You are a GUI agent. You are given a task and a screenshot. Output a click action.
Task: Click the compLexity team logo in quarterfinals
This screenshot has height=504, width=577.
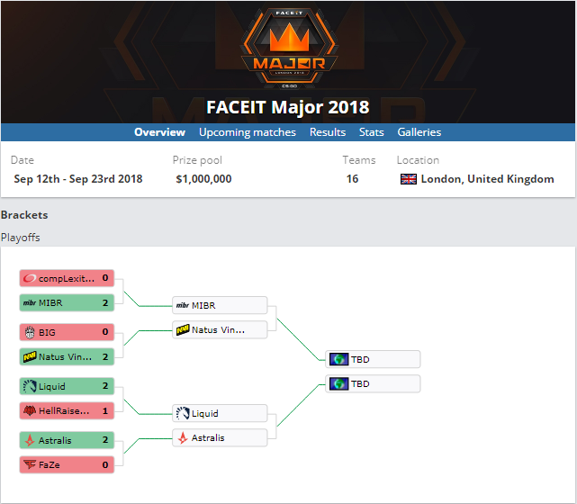[30, 278]
